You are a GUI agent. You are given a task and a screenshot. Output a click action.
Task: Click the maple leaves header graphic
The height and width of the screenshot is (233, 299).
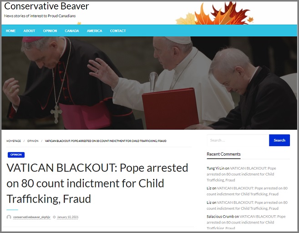pyautogui.click(x=215, y=13)
